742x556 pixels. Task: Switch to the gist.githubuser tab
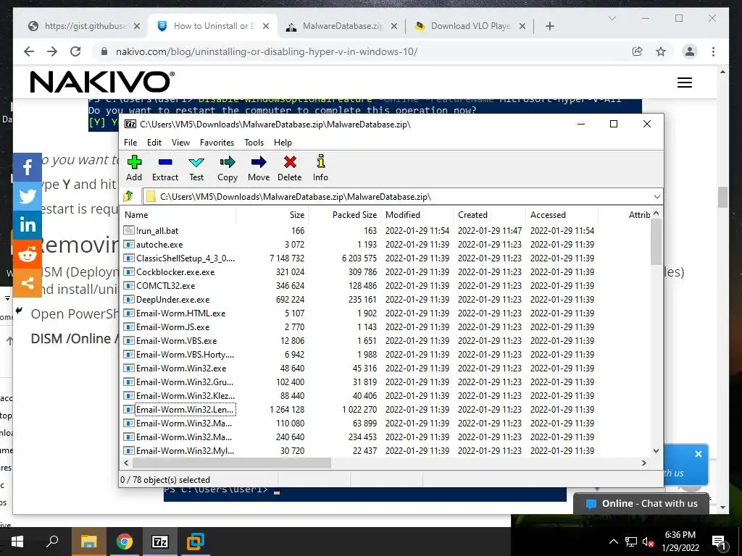coord(86,26)
